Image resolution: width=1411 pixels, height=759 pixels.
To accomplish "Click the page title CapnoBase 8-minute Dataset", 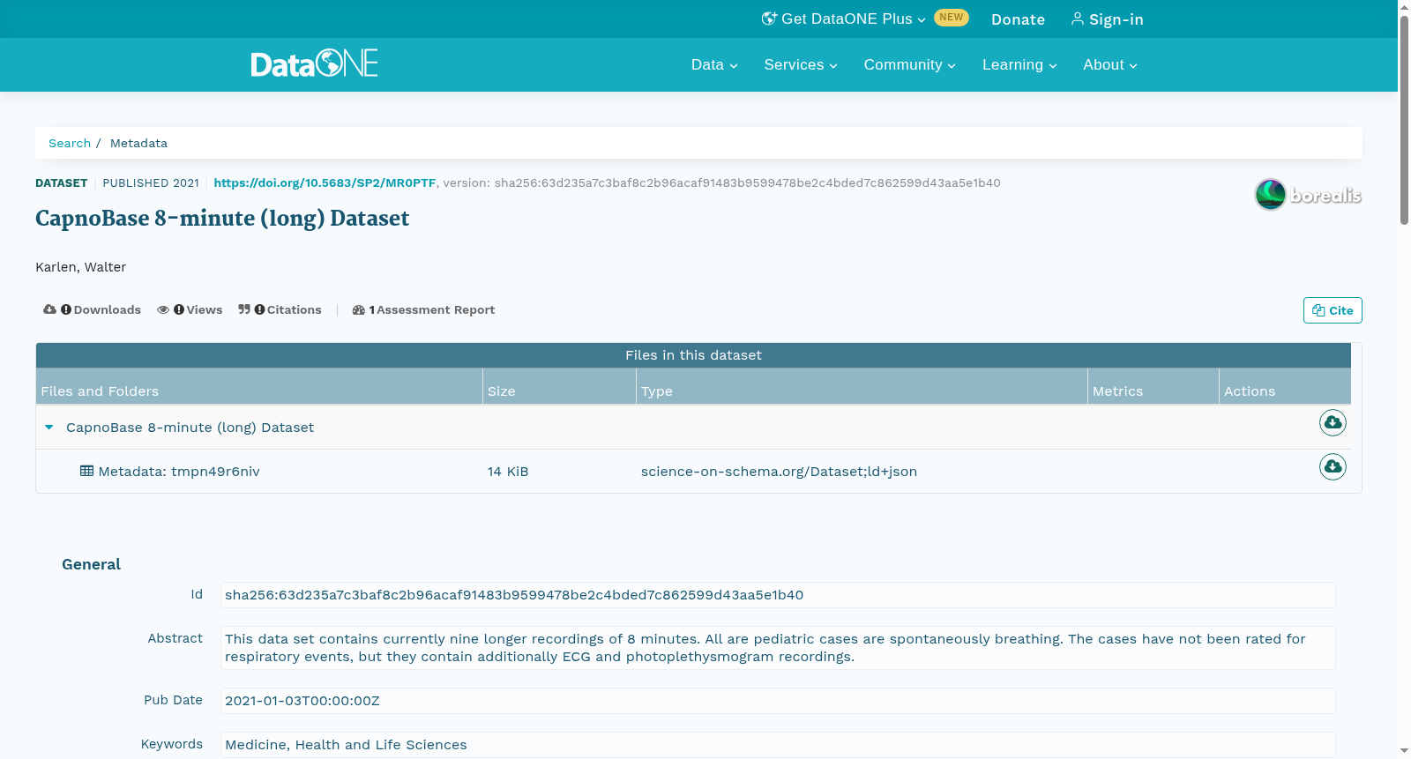I will 222,219.
